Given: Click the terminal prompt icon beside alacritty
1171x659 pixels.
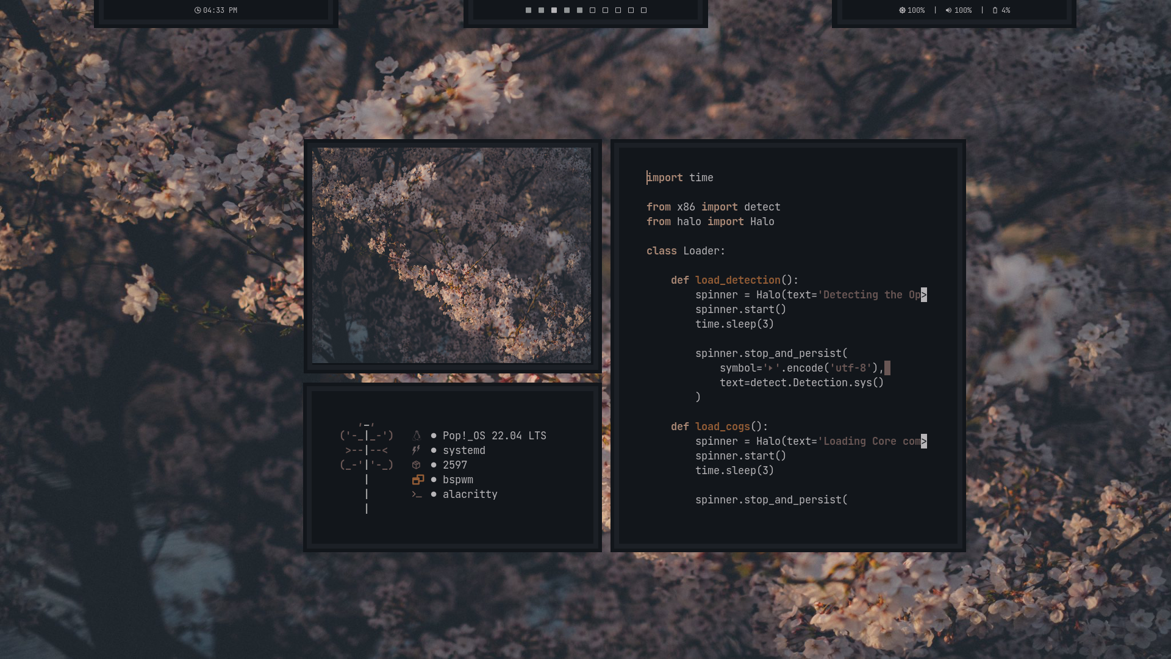Looking at the screenshot, I should (417, 494).
